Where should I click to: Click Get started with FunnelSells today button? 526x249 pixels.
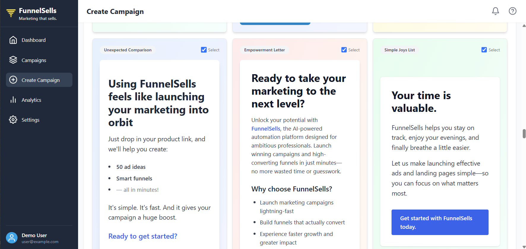click(440, 222)
